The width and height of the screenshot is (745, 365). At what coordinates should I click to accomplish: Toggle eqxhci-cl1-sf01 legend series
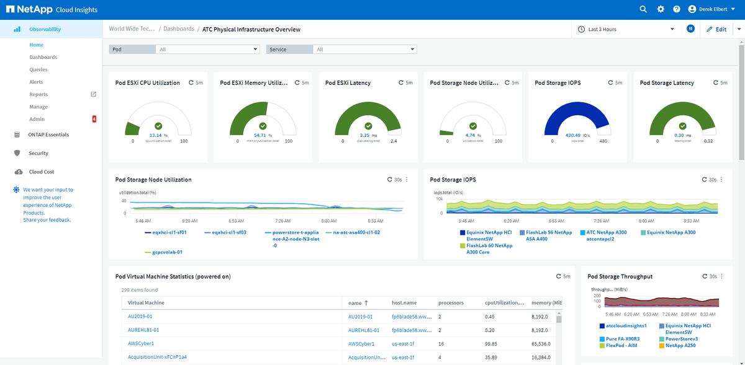pyautogui.click(x=169, y=232)
